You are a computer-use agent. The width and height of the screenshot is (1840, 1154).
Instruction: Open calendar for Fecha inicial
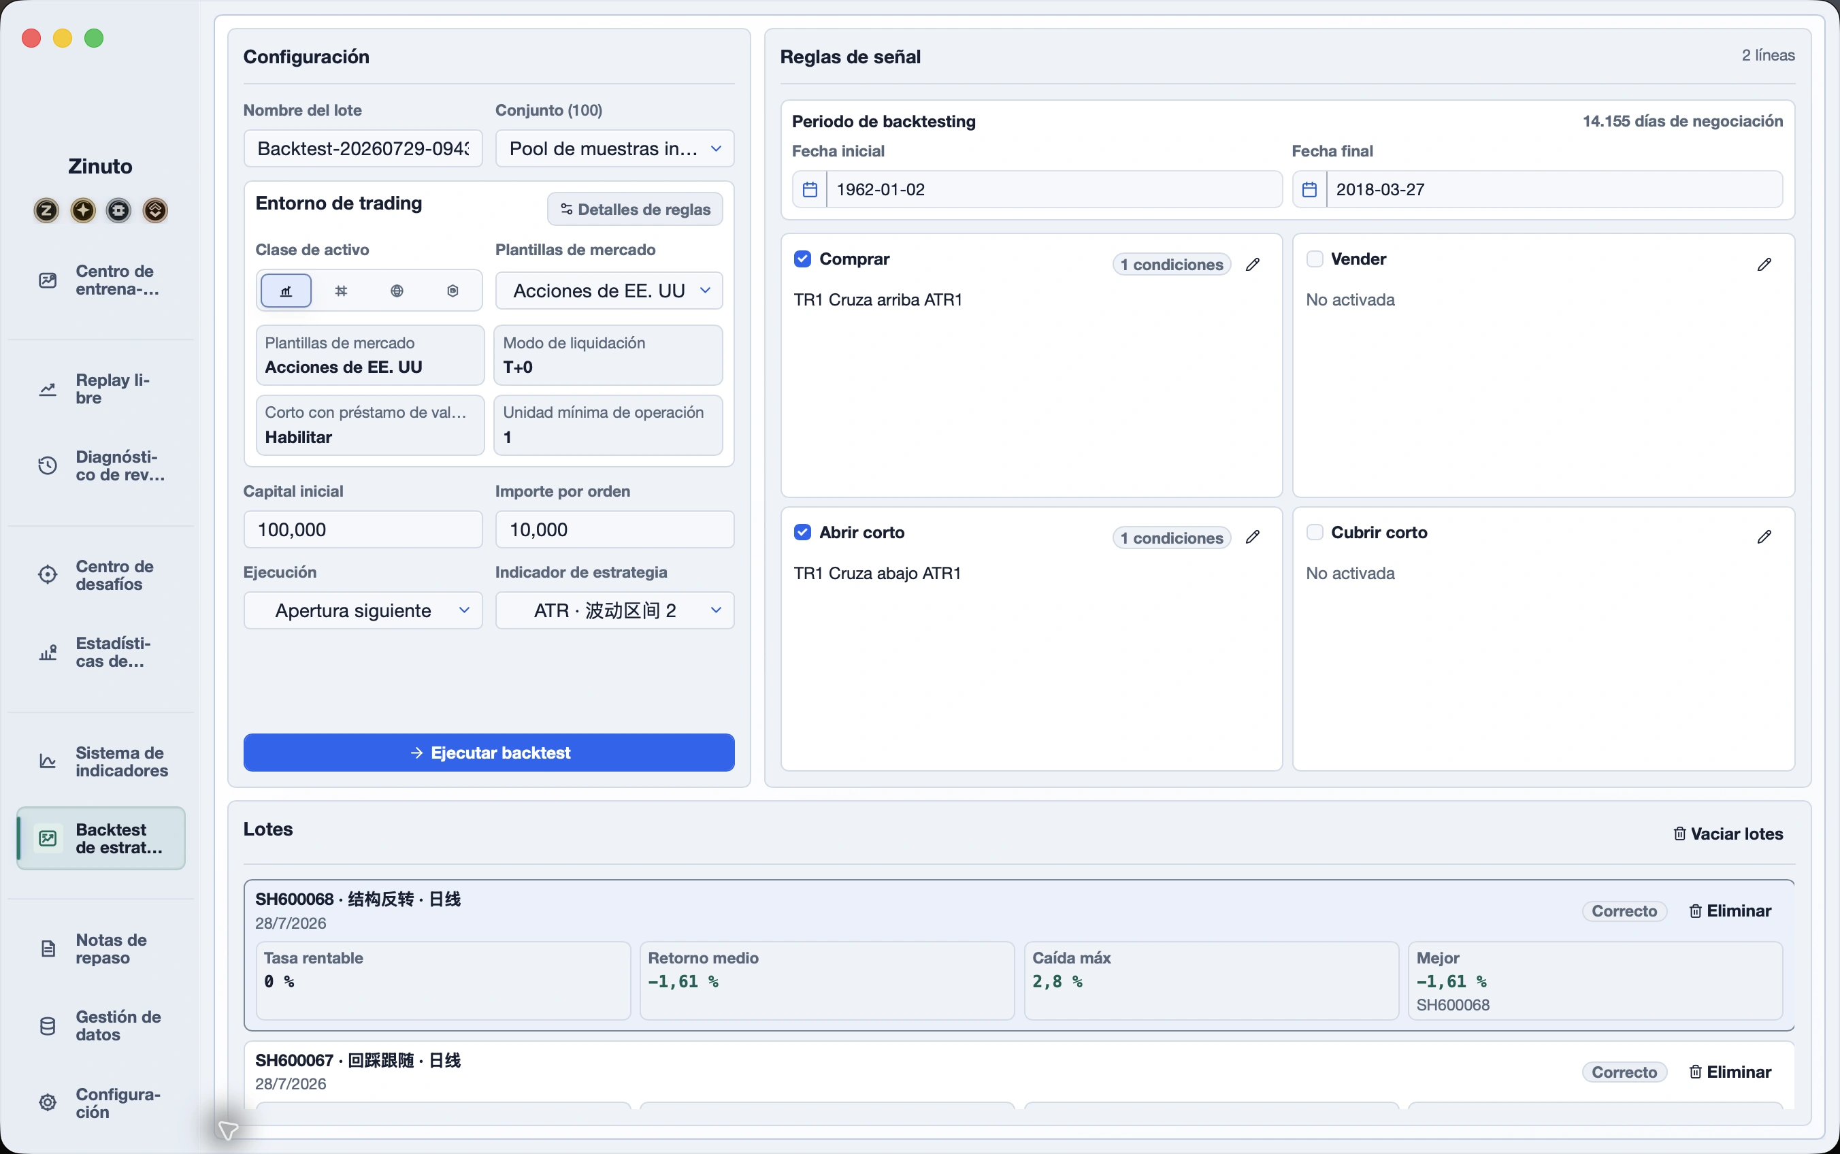pyautogui.click(x=810, y=189)
